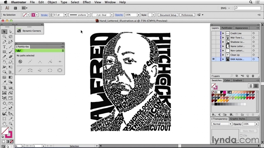264x148 pixels.
Task: Show the Mid-Tone layer visibility box
Action: tap(213, 37)
